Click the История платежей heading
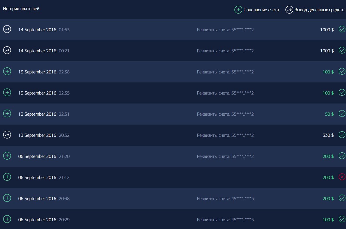The height and width of the screenshot is (229, 346). [21, 9]
